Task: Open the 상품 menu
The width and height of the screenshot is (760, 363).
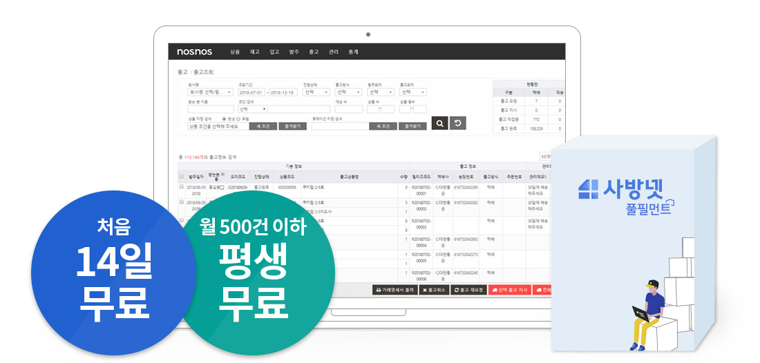Action: pyautogui.click(x=235, y=52)
